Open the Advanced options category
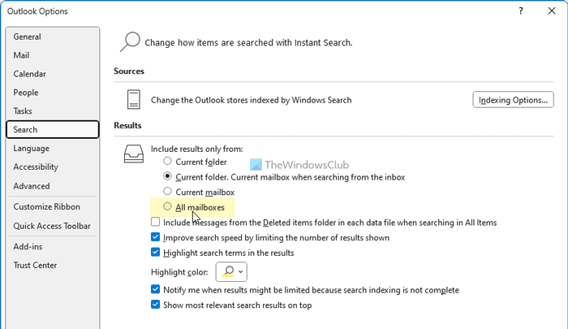The width and height of the screenshot is (568, 329). (31, 186)
